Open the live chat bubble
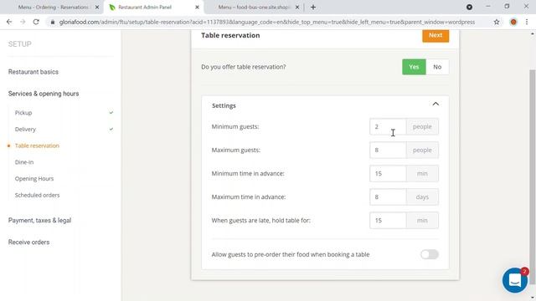Image resolution: width=536 pixels, height=301 pixels. [515, 280]
